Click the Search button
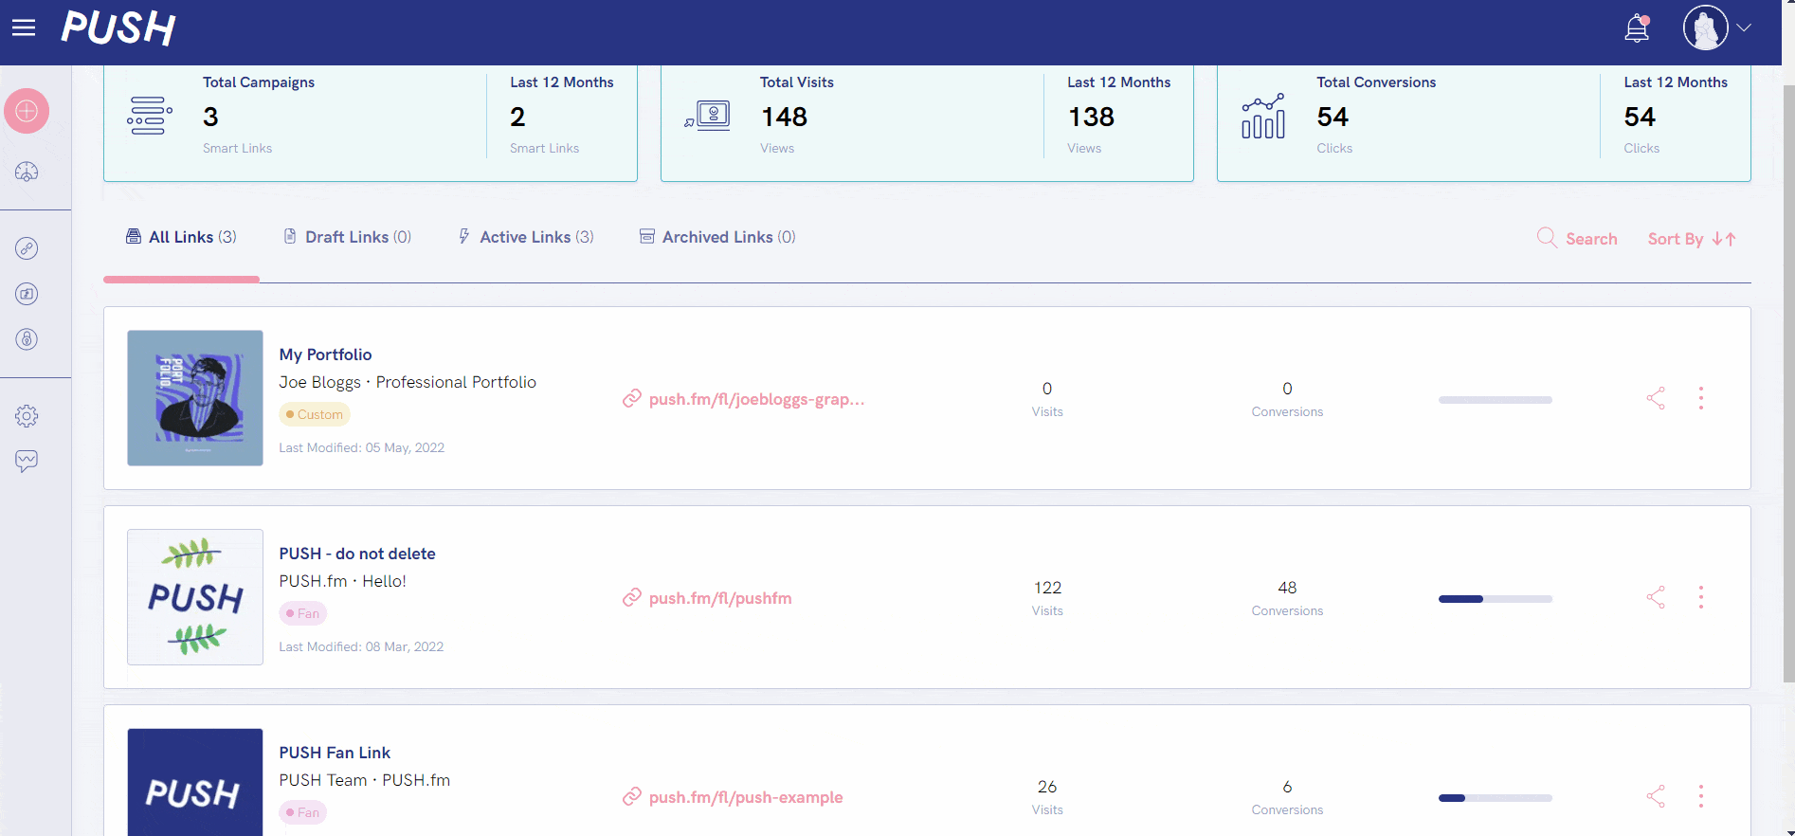Screen dimensions: 1795x836 pos(1577,239)
